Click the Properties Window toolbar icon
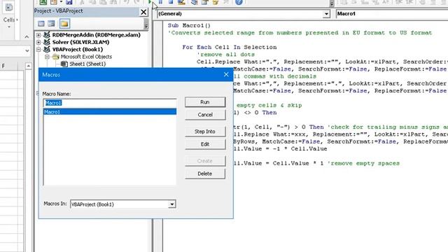 coord(204,2)
